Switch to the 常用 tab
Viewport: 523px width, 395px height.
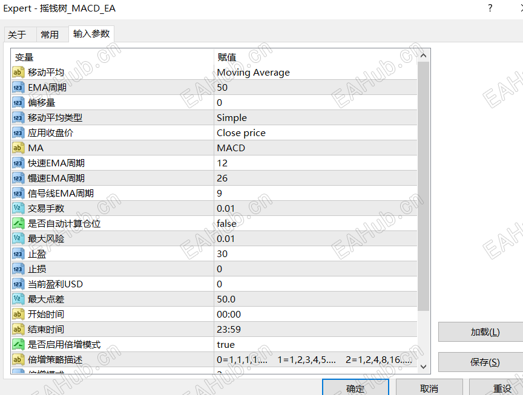click(x=51, y=34)
